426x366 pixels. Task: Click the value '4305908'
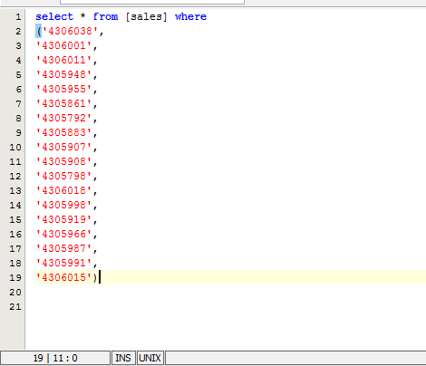point(63,161)
